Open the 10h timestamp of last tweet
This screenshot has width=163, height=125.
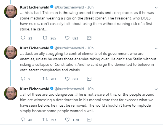[x=90, y=89]
